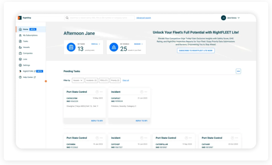Click the orange sidebar collapse handle
The height and width of the screenshot is (165, 272).
(46, 81)
